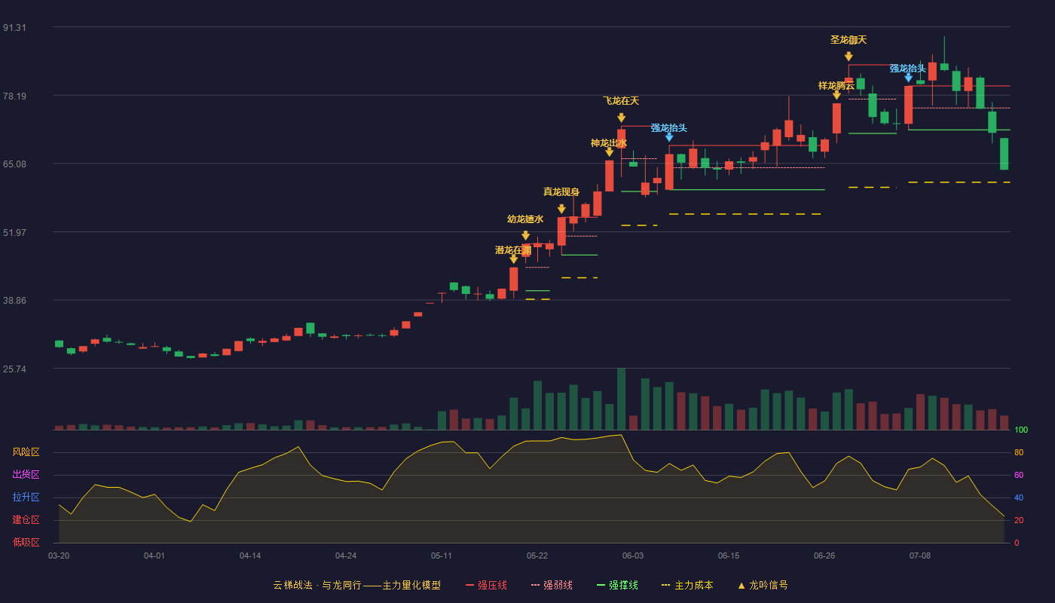Click price axis label 51.97
The width and height of the screenshot is (1055, 603).
(x=14, y=232)
